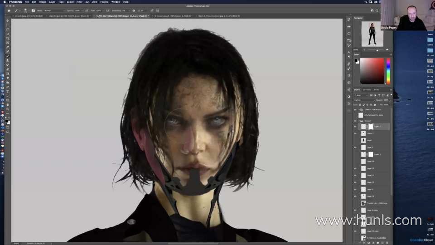
Task: Toggle visibility of CHARACTER MODEL group
Action: (355, 110)
